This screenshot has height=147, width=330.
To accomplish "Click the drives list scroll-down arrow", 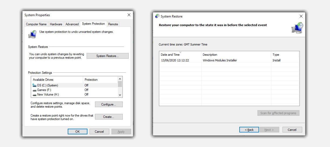I will point(120,95).
